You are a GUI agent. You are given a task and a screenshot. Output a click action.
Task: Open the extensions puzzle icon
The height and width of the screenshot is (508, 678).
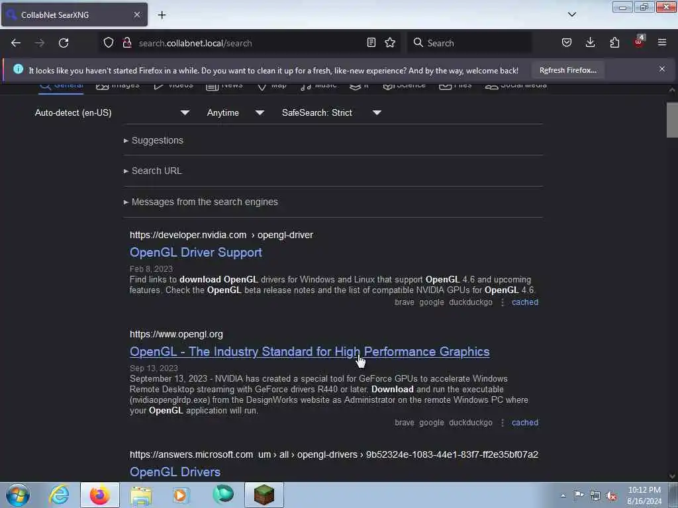[614, 42]
